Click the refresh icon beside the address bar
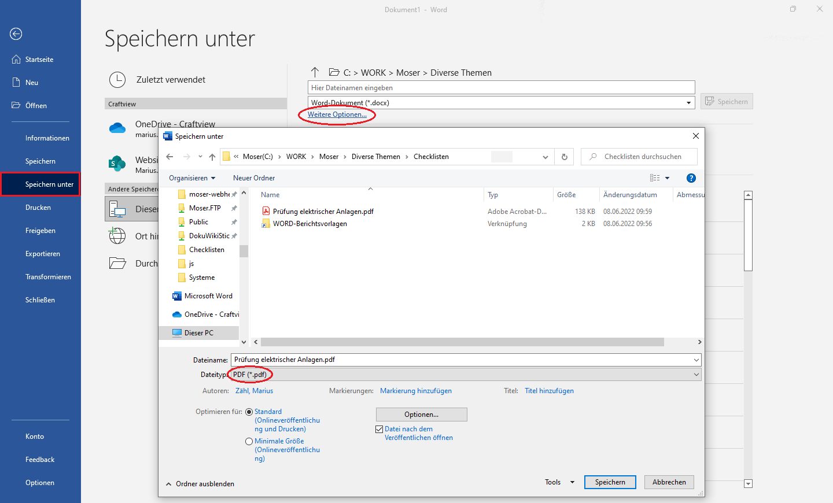Image resolution: width=833 pixels, height=503 pixels. (x=565, y=157)
